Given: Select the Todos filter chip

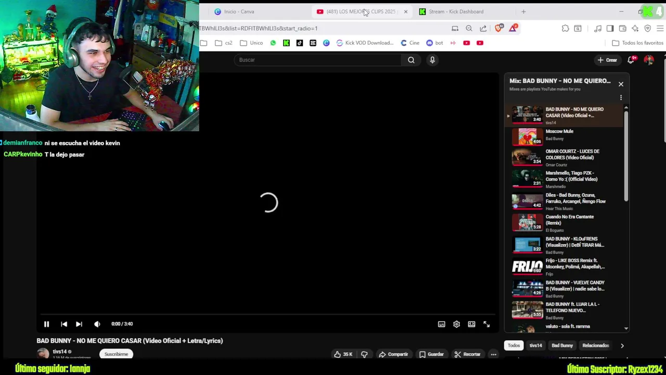Looking at the screenshot, I should (514, 345).
